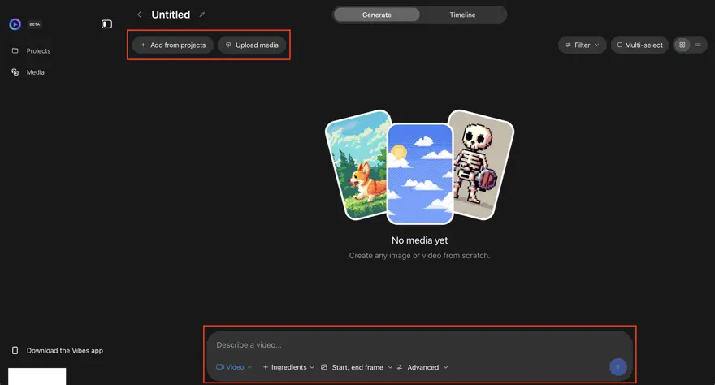Select the Generate tab
The height and width of the screenshot is (385, 715).
[377, 15]
